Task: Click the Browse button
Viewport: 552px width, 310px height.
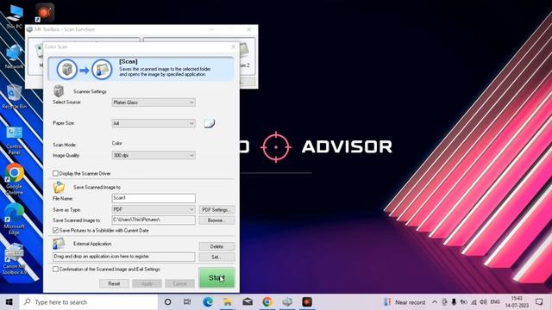Action: point(216,220)
